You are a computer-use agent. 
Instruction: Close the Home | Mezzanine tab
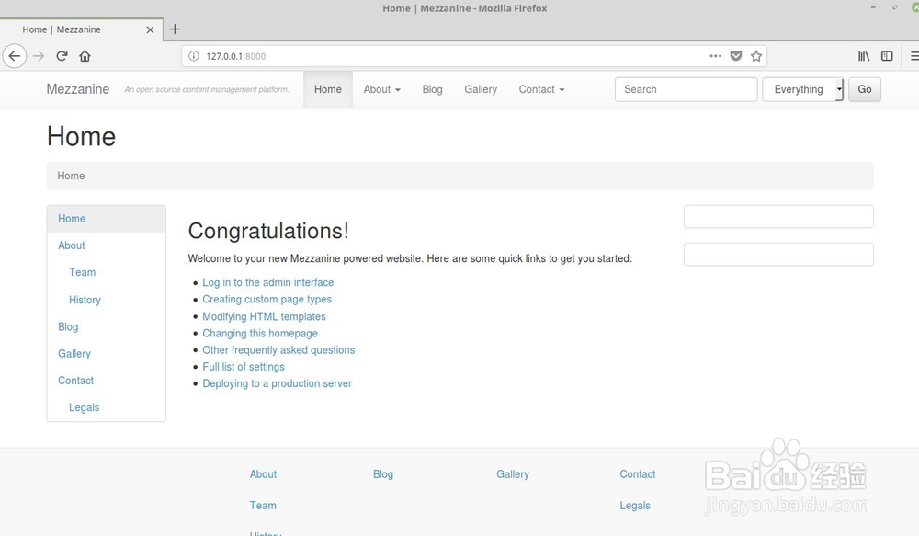150,29
